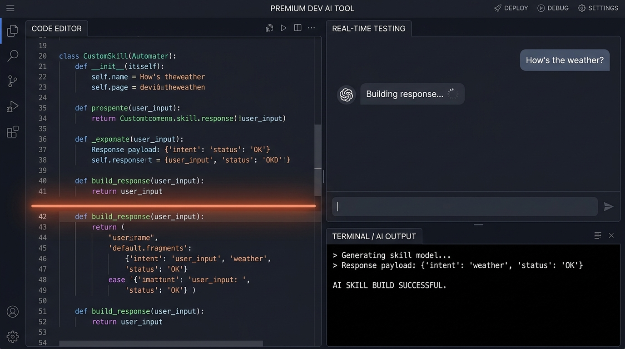Click the file compare icon in editor toolbar
The width and height of the screenshot is (625, 349).
(x=269, y=28)
